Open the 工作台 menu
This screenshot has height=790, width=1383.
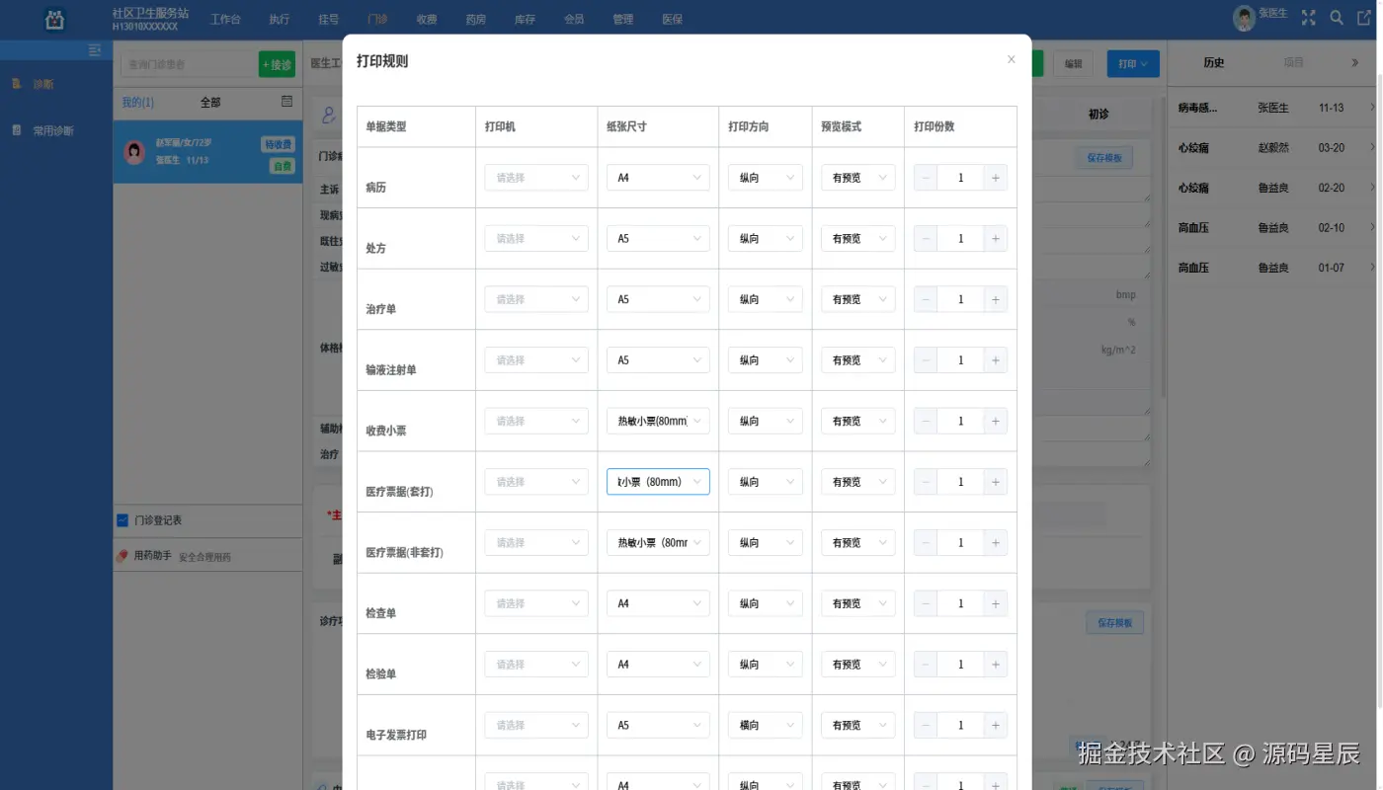[x=225, y=19]
